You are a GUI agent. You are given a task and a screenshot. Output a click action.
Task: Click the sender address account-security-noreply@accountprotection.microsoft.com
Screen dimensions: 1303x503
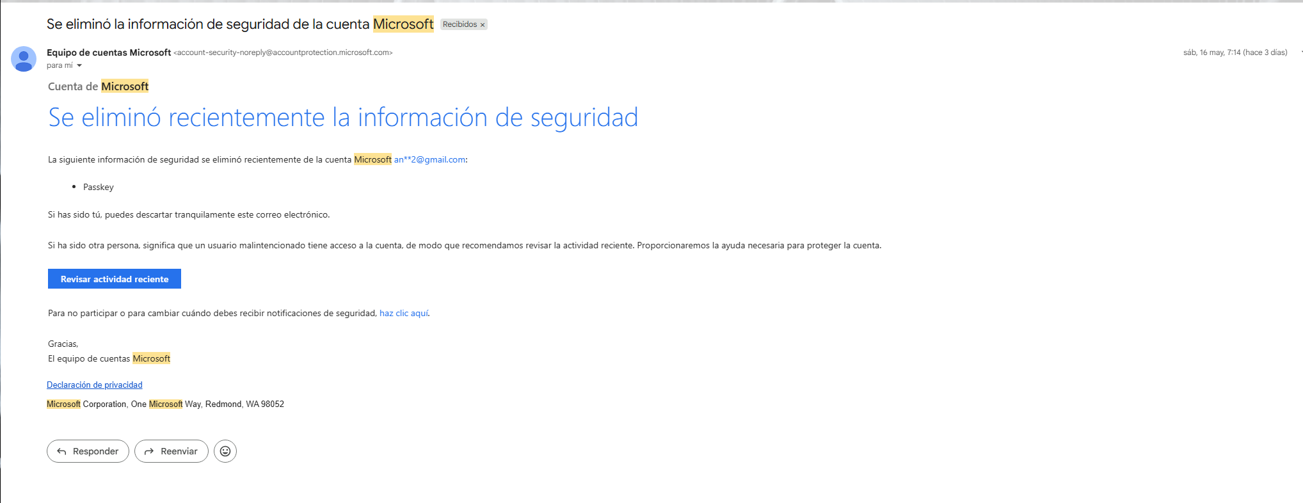283,52
